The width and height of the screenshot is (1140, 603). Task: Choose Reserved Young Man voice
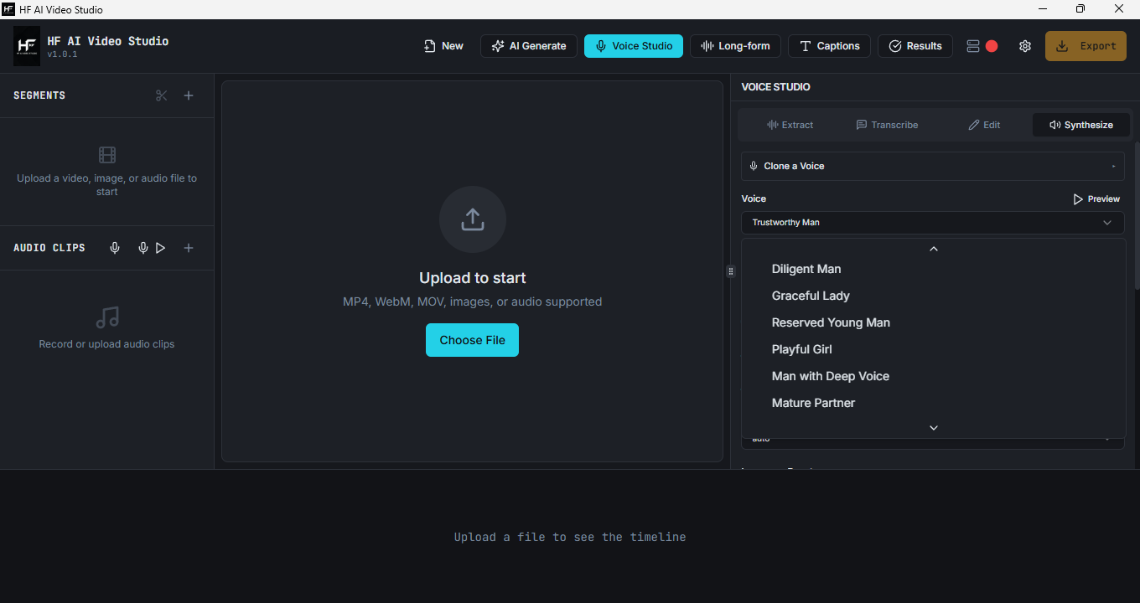coord(933,322)
